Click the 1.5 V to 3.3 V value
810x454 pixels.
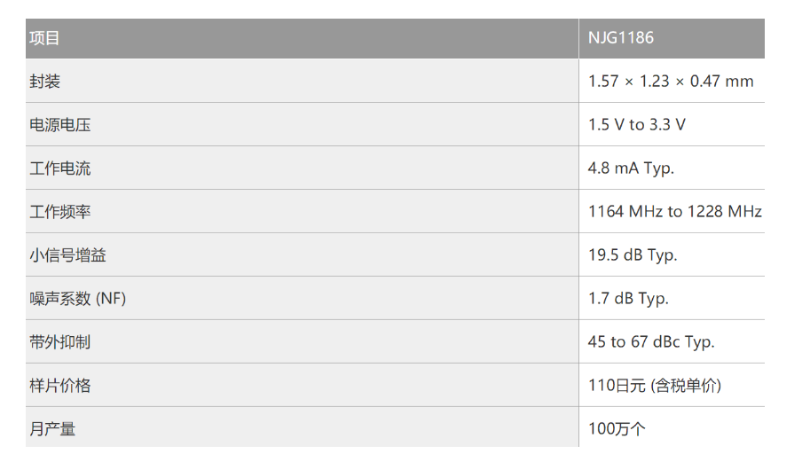(x=637, y=125)
